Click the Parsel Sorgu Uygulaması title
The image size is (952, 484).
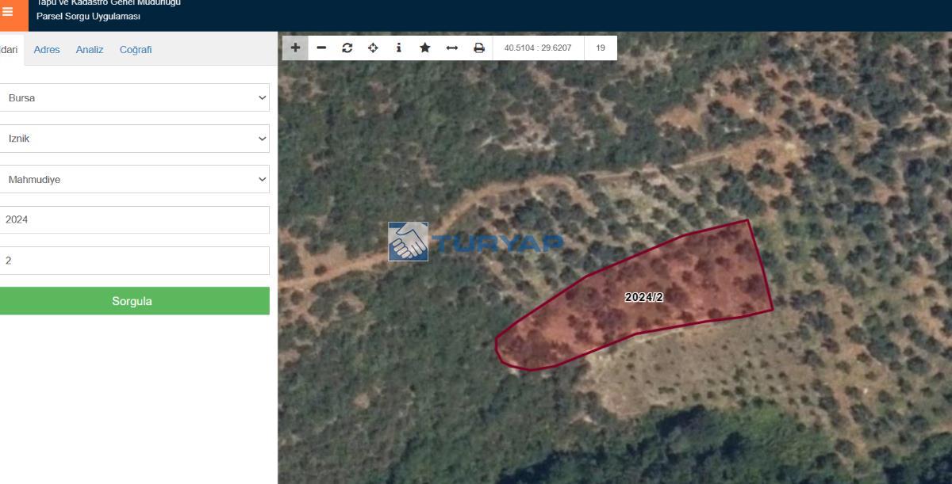88,17
